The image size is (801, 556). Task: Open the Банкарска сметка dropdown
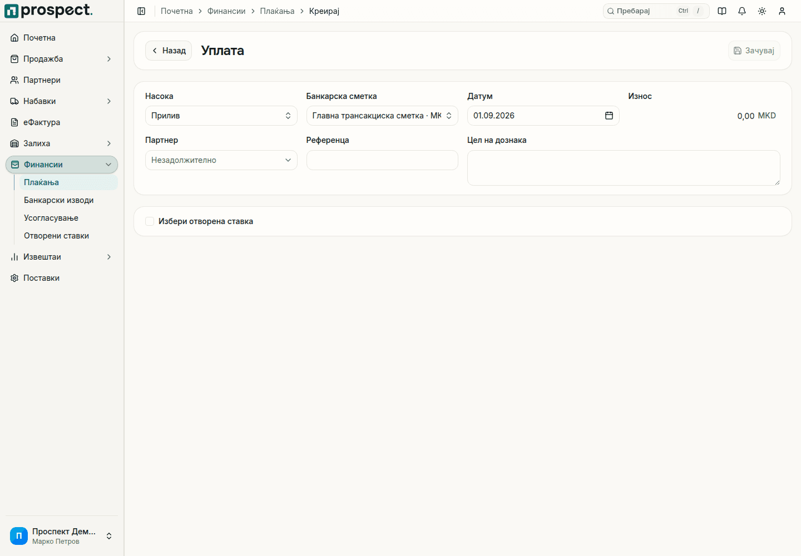pyautogui.click(x=382, y=116)
